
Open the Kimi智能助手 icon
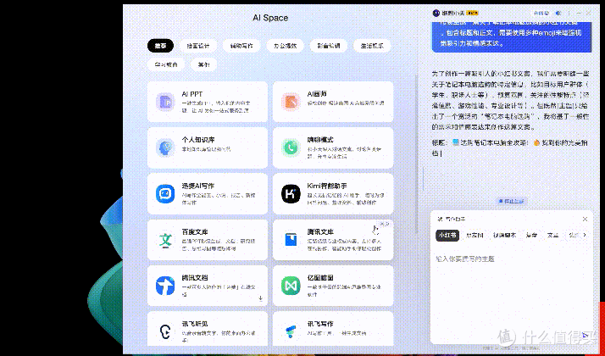291,193
